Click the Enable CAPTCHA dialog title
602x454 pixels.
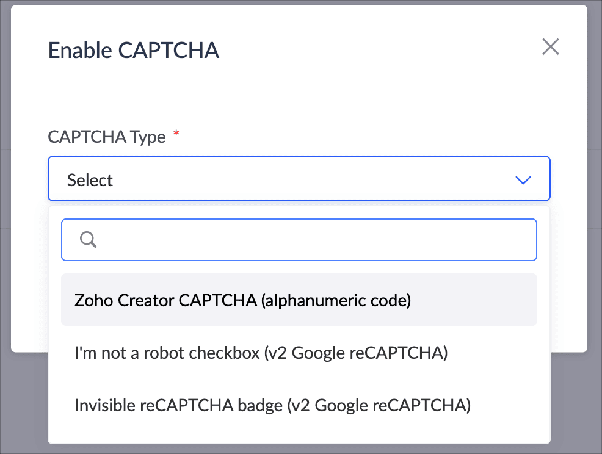point(134,51)
